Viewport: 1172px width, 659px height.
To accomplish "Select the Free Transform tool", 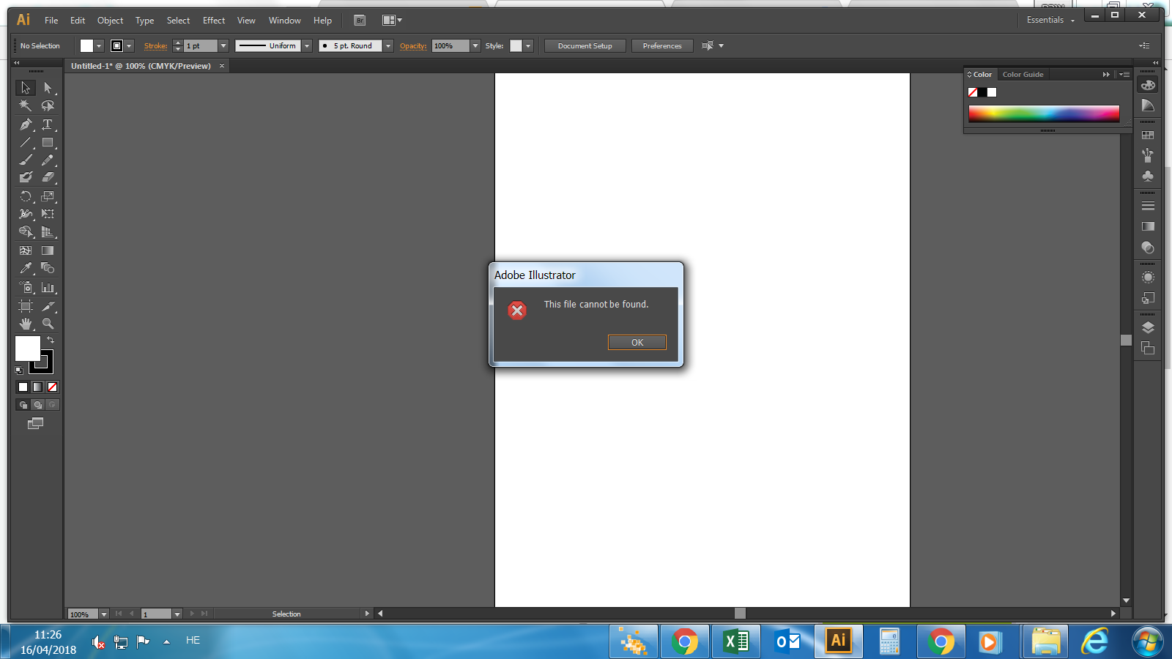I will 48,214.
